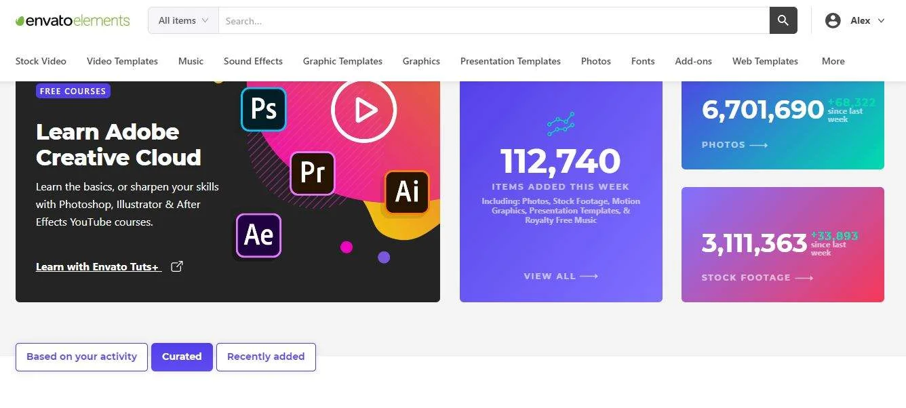Open Video Templates category
906x408 pixels.
click(x=122, y=61)
